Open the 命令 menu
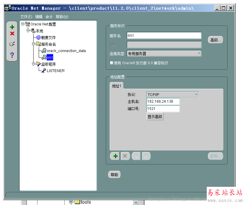Viewport: 243px width, 205px height. 49,17
